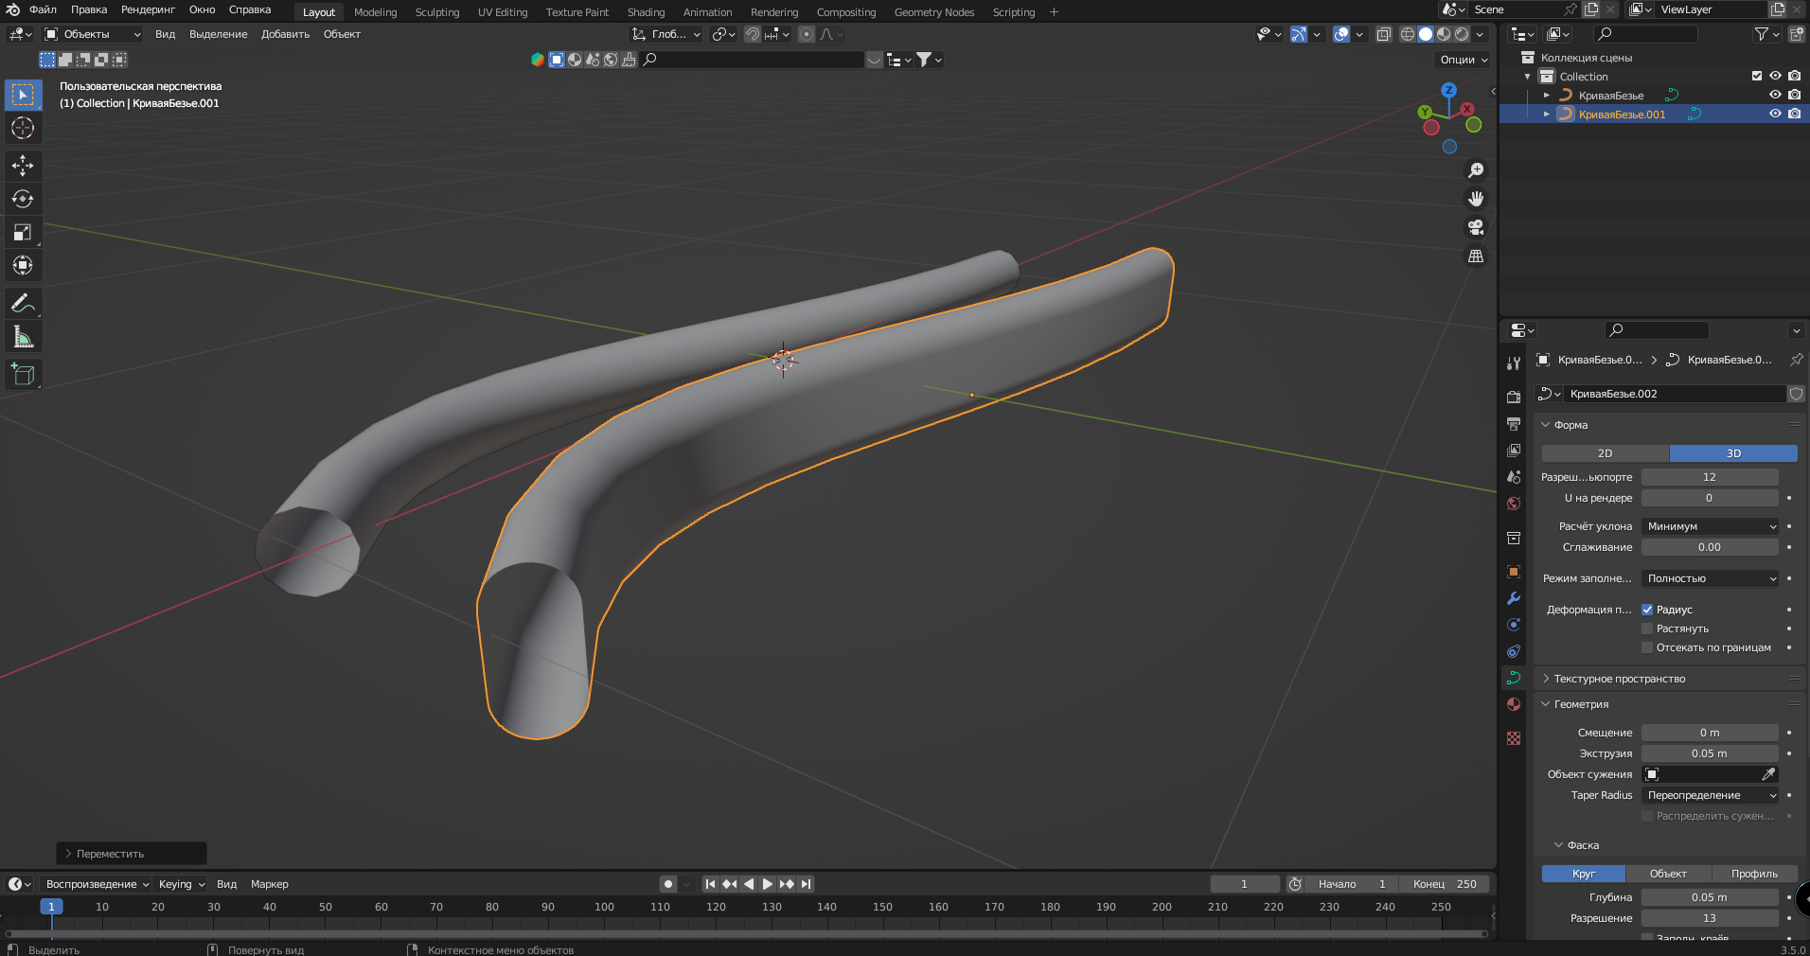The width and height of the screenshot is (1810, 956).
Task: Open the Object Data curve properties tab
Action: (x=1514, y=678)
